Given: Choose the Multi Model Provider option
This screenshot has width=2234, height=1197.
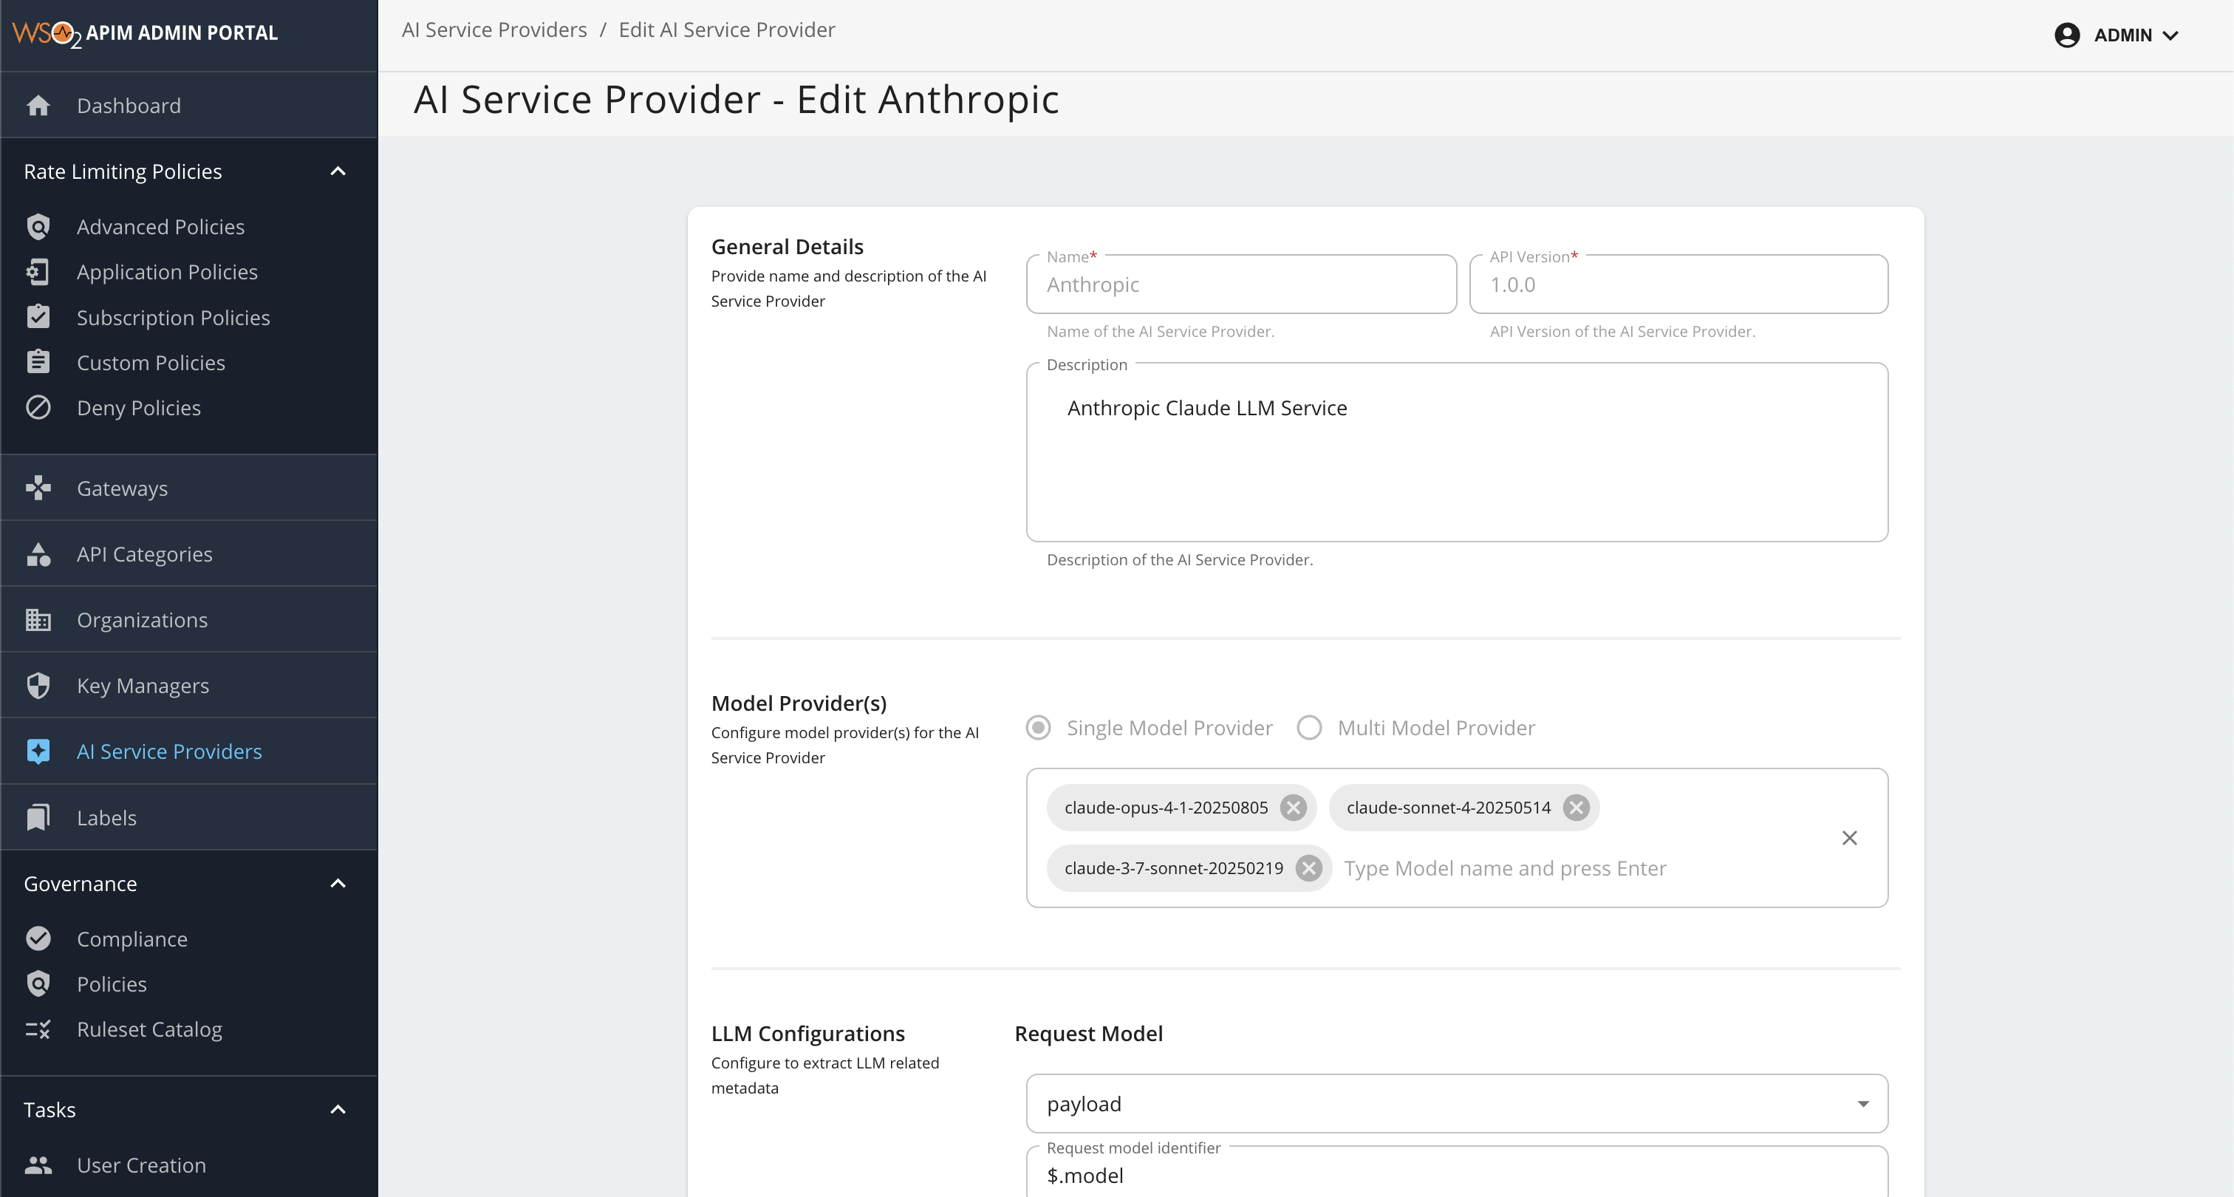Looking at the screenshot, I should (1308, 728).
